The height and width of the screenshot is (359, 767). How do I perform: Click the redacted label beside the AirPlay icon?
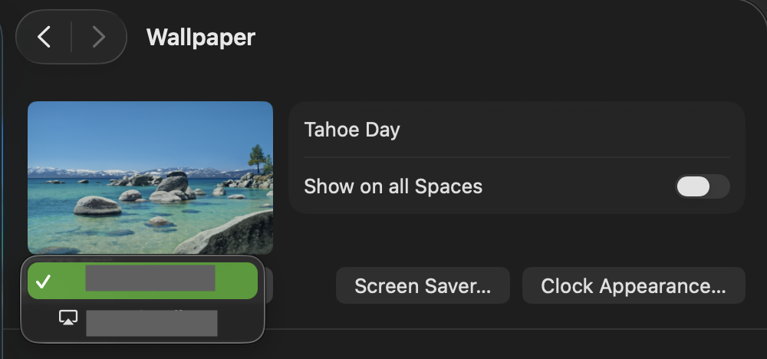[x=151, y=323]
